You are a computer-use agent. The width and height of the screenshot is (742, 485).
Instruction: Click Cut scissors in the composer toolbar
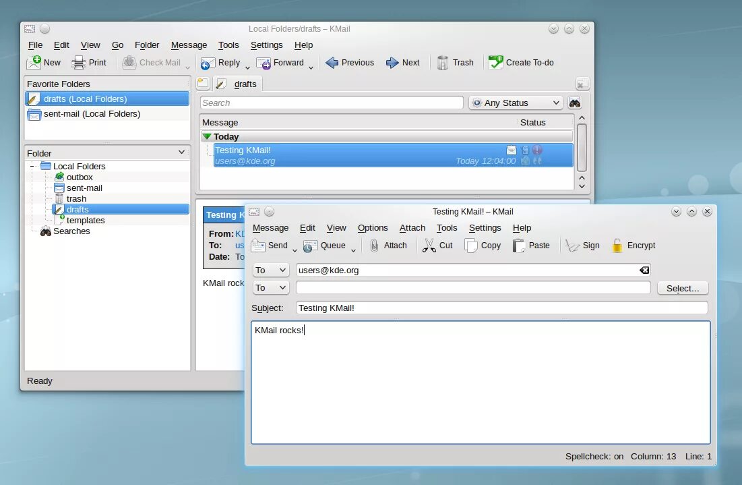coord(438,246)
